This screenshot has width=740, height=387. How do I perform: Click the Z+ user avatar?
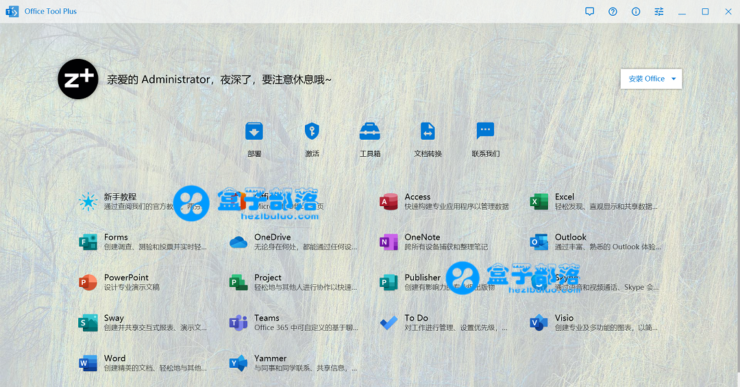(x=78, y=79)
